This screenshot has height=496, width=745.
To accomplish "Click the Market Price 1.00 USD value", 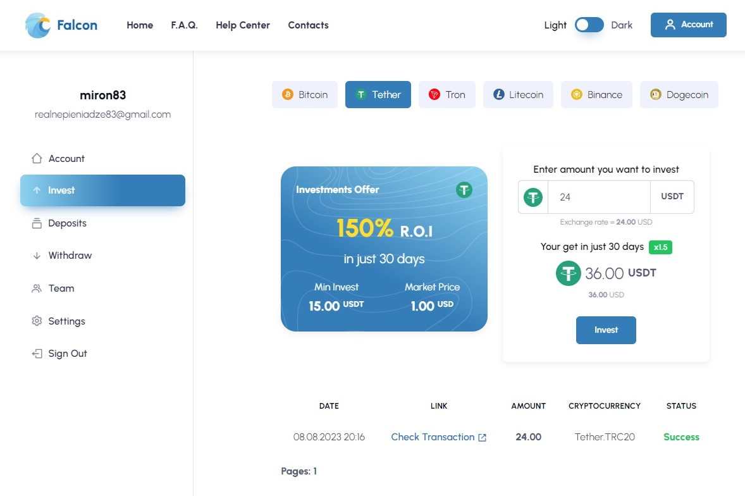I will tap(432, 306).
